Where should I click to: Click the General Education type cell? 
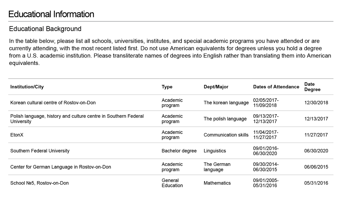pyautogui.click(x=172, y=183)
